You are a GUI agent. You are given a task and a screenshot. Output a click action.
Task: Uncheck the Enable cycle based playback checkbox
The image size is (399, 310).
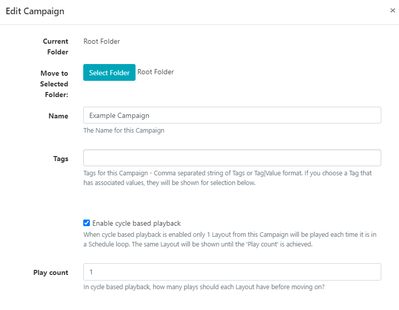[87, 223]
